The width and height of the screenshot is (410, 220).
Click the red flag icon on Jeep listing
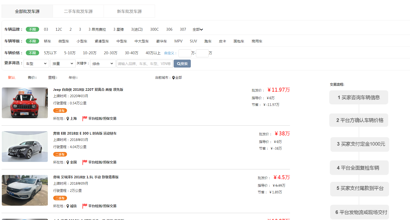point(85,118)
